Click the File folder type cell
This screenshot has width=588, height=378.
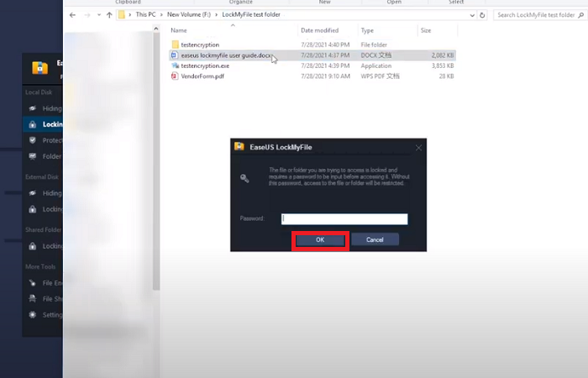[x=374, y=45]
